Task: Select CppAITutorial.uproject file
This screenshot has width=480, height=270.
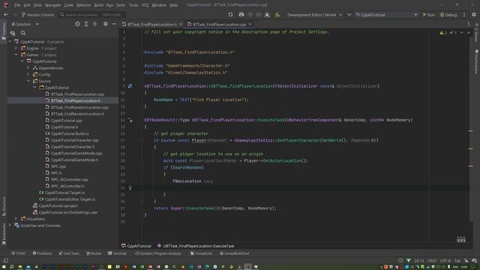Action: click(58, 206)
